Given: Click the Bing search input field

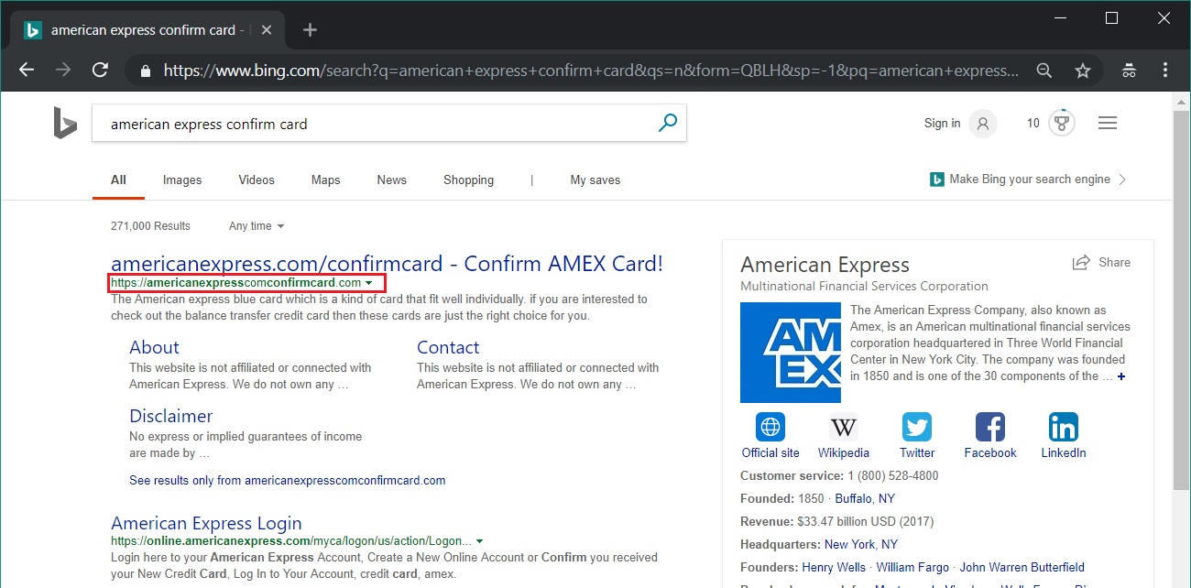Looking at the screenshot, I should 376,124.
